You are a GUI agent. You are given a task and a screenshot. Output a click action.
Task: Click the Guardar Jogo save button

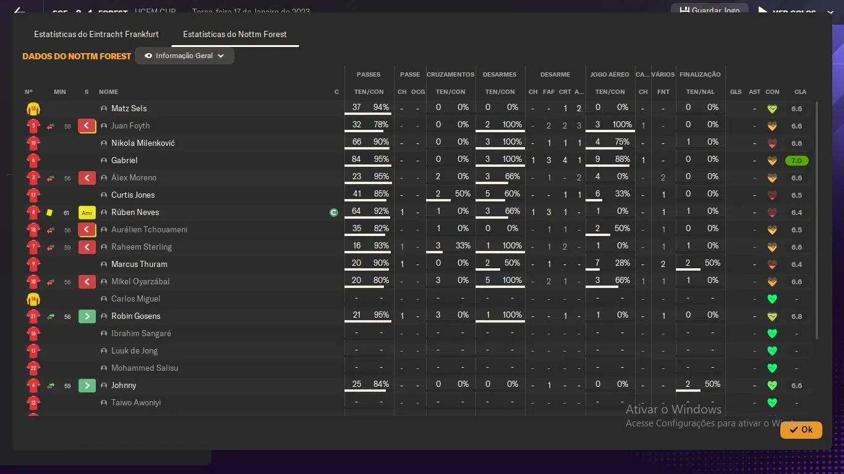[x=709, y=11]
